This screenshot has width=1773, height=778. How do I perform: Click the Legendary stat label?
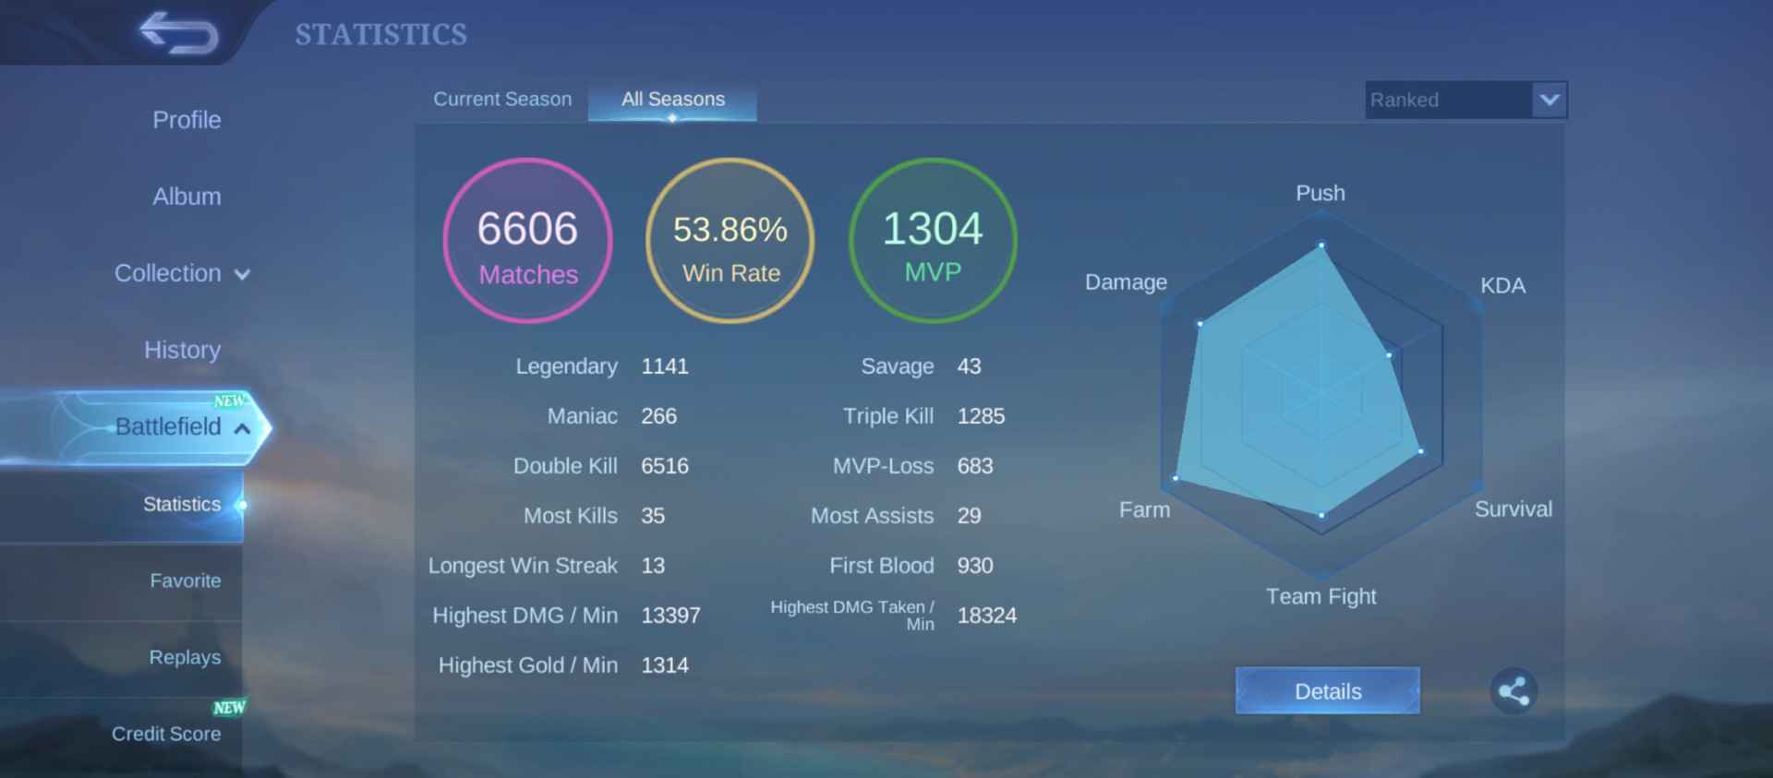[x=566, y=366]
